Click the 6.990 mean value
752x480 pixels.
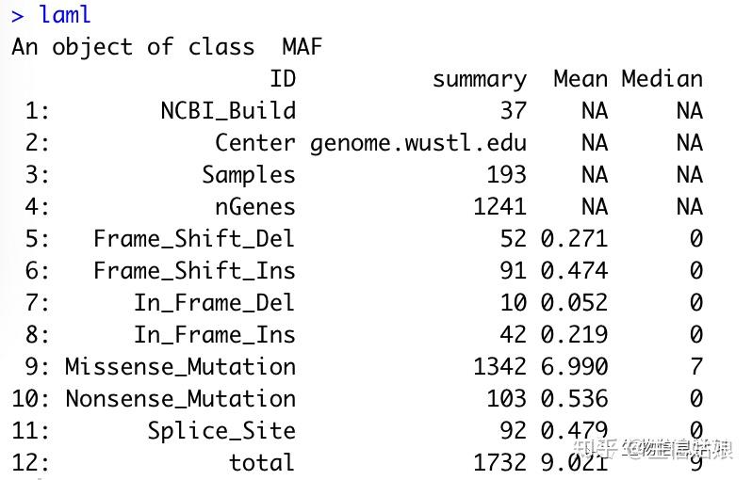[574, 367]
